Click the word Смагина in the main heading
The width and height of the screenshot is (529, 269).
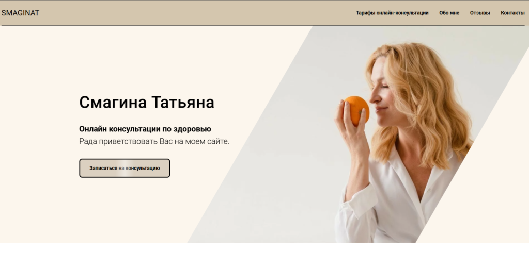click(113, 102)
